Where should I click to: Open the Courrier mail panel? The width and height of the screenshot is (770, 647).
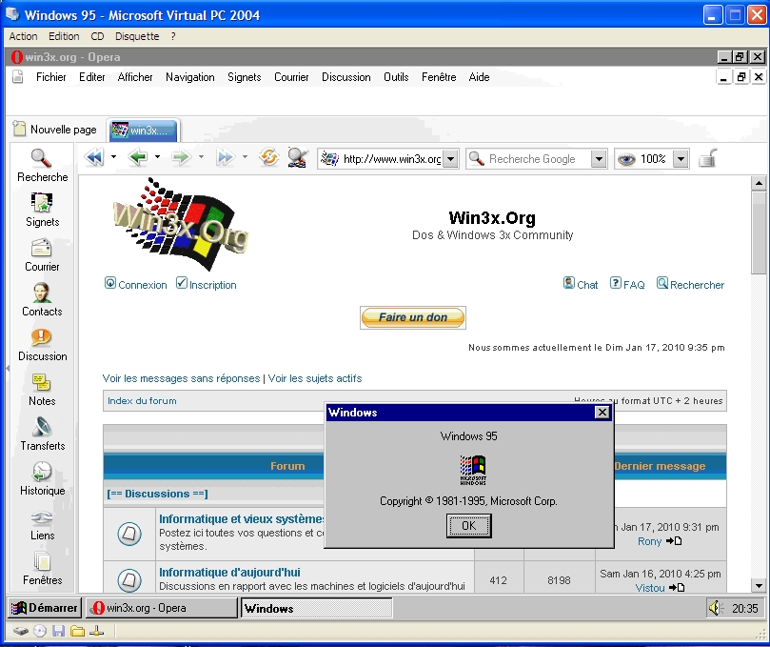point(42,255)
